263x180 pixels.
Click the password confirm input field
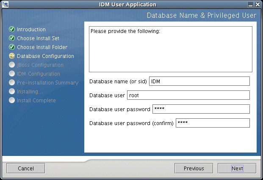[212, 123]
